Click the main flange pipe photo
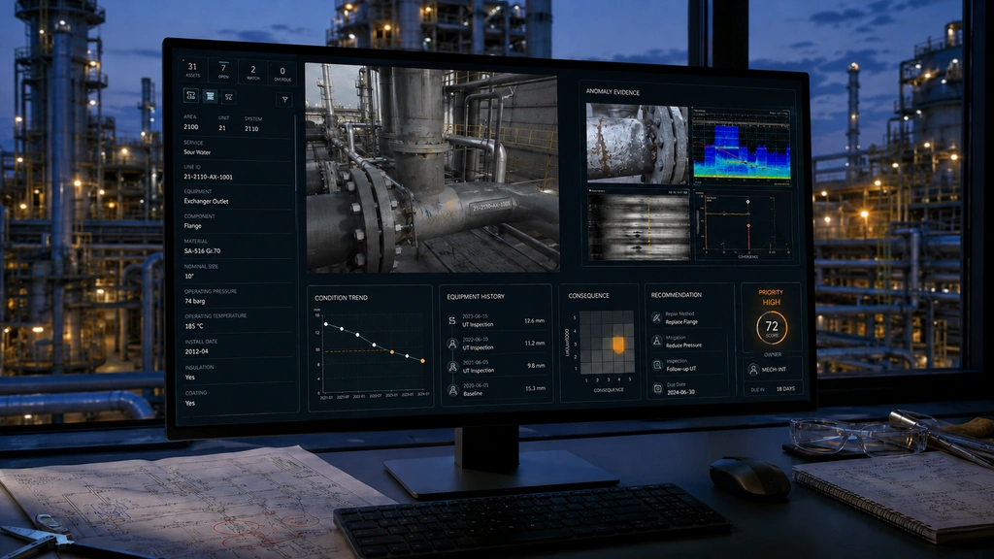The height and width of the screenshot is (559, 994). click(x=432, y=168)
